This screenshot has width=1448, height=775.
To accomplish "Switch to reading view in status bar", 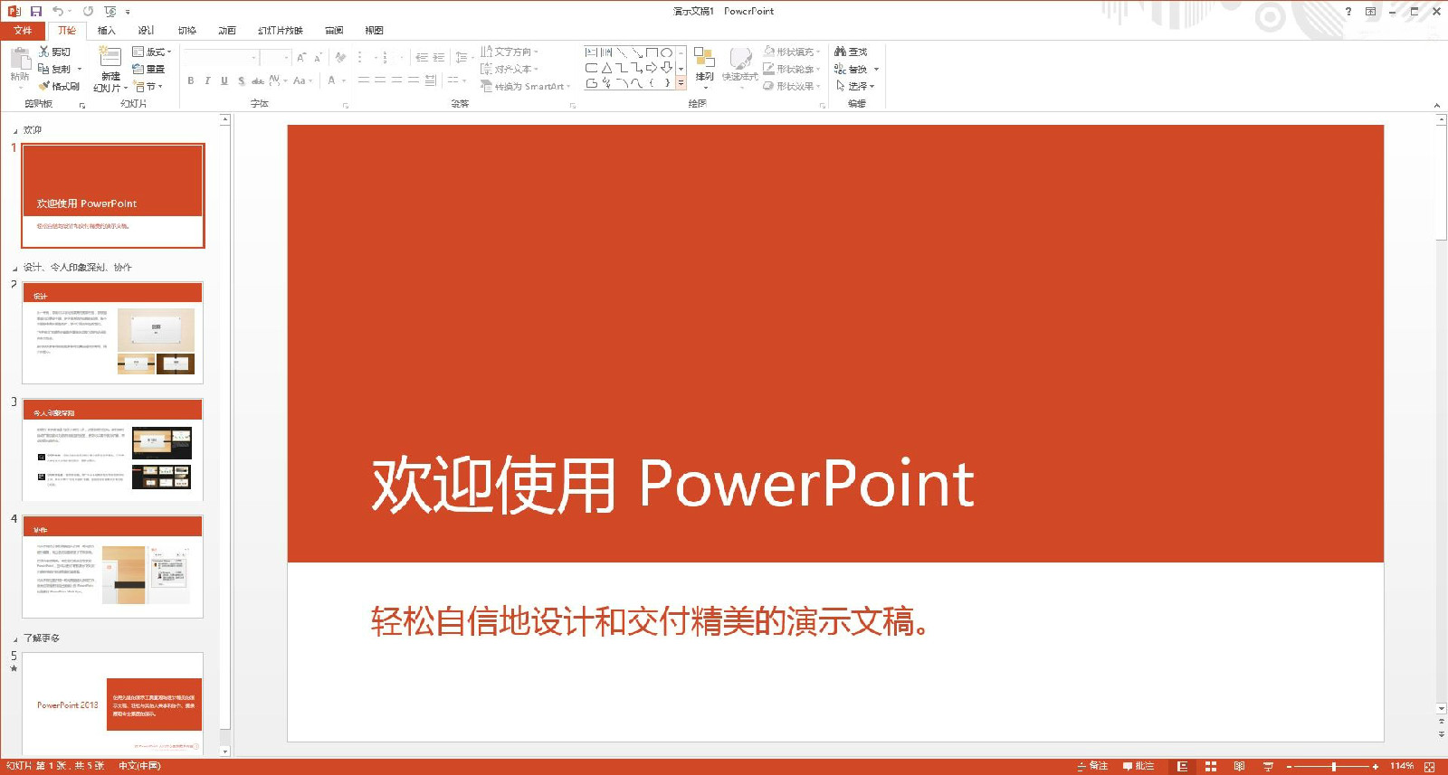I will pos(1239,766).
